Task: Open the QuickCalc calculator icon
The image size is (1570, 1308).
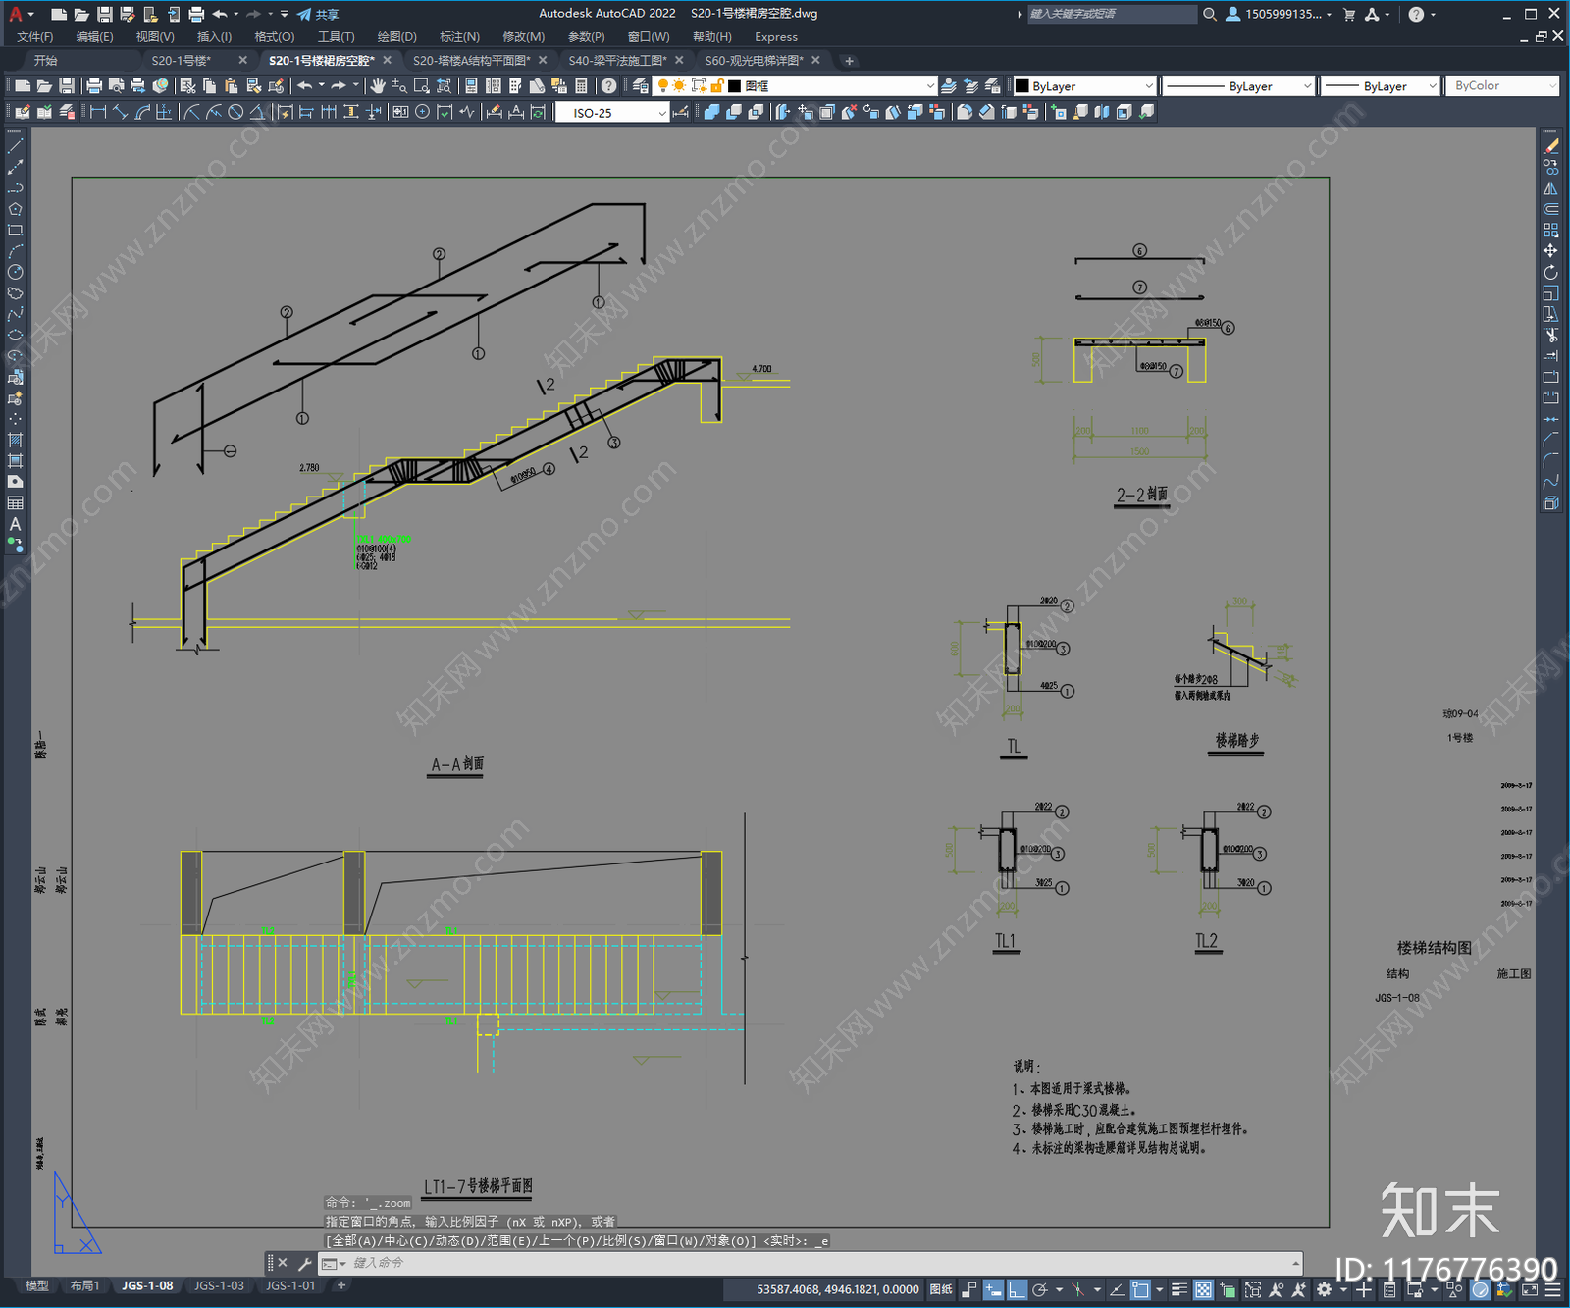Action: point(581,86)
